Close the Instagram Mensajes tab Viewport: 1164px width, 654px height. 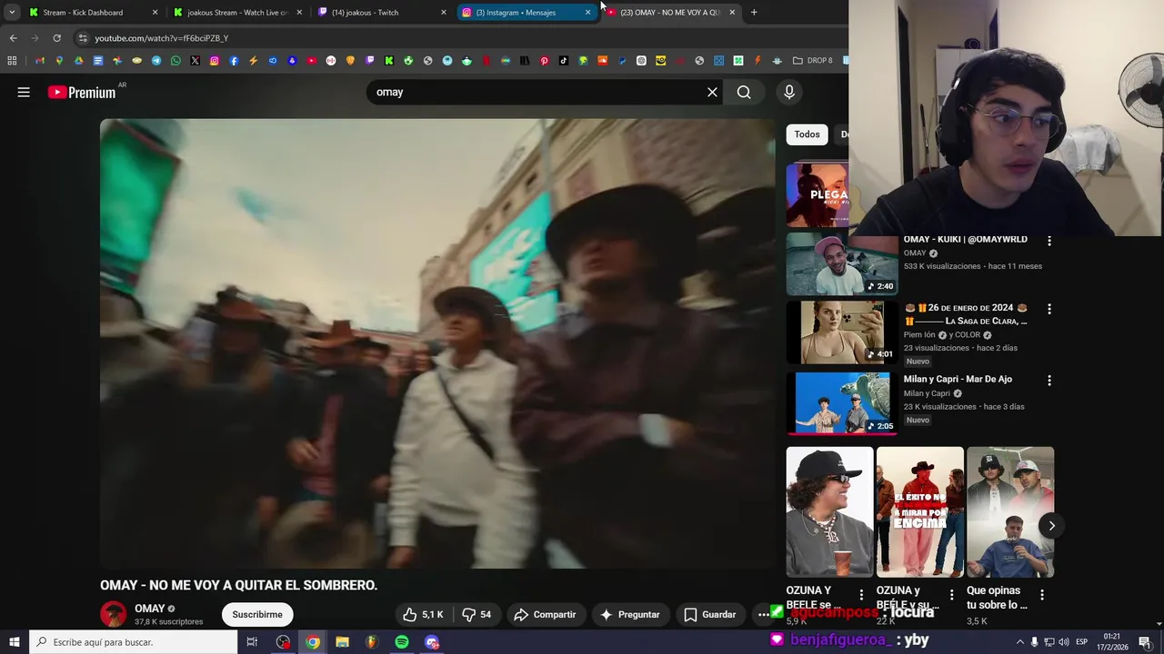point(588,13)
